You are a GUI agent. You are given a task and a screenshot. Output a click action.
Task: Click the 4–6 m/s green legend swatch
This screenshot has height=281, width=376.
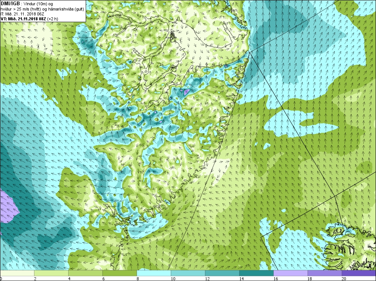pos(85,273)
